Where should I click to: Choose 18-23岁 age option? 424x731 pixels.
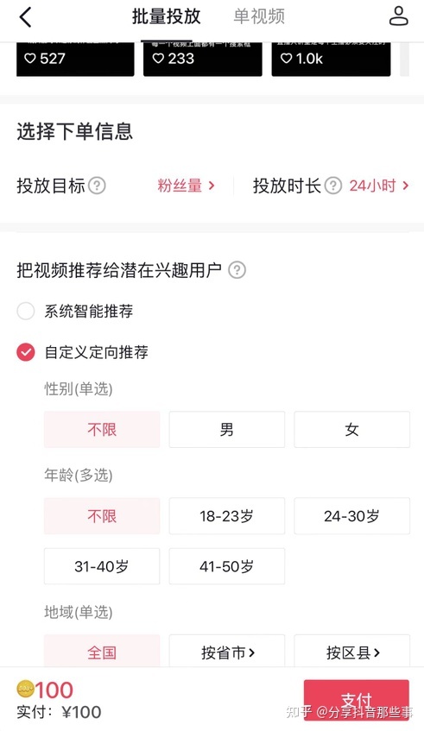227,515
